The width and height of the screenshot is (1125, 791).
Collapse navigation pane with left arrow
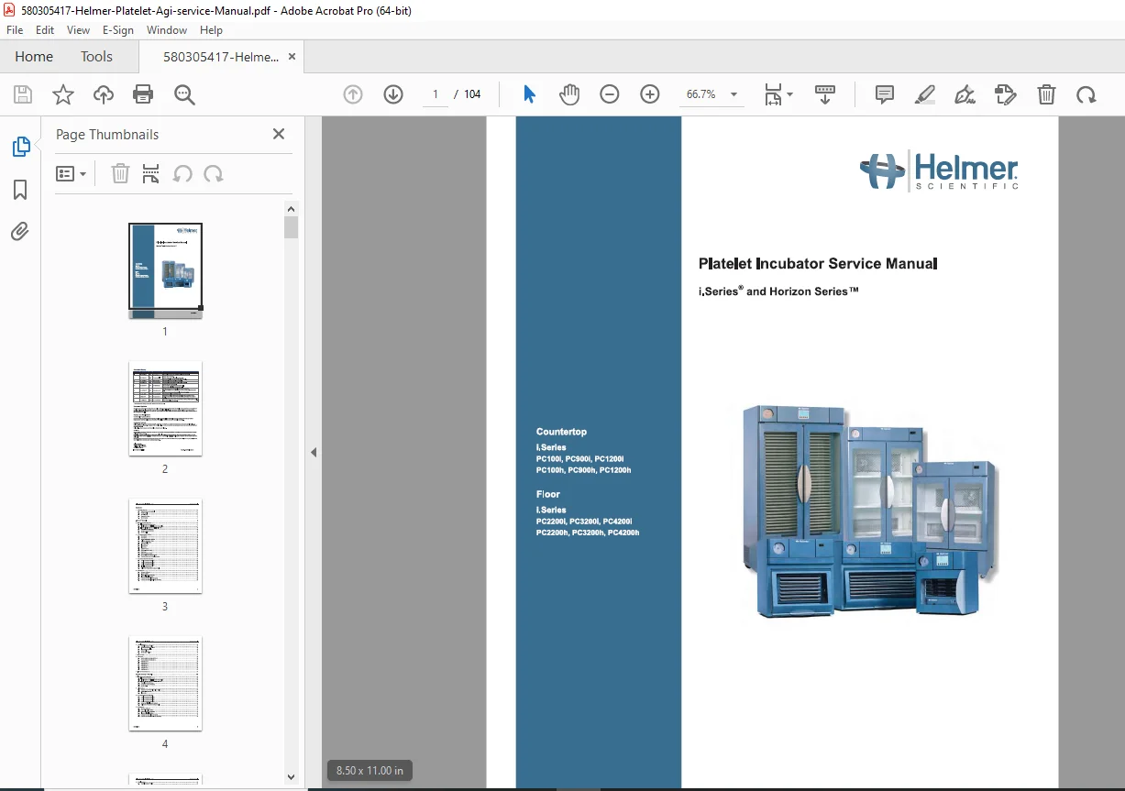point(314,452)
